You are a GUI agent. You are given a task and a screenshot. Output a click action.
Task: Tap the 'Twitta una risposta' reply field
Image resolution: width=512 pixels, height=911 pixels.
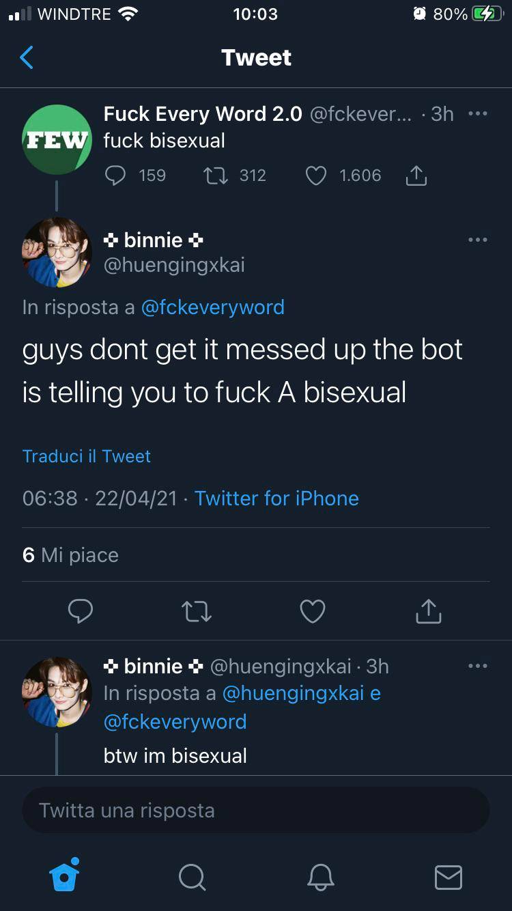click(x=256, y=811)
